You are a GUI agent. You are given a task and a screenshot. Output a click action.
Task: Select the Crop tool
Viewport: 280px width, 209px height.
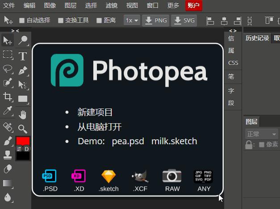tap(8, 97)
